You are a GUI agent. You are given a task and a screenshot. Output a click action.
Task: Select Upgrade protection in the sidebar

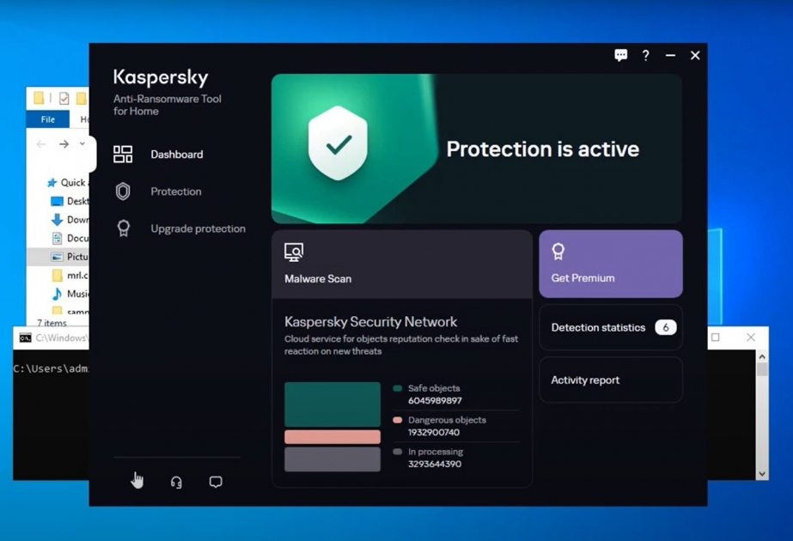[x=198, y=228]
